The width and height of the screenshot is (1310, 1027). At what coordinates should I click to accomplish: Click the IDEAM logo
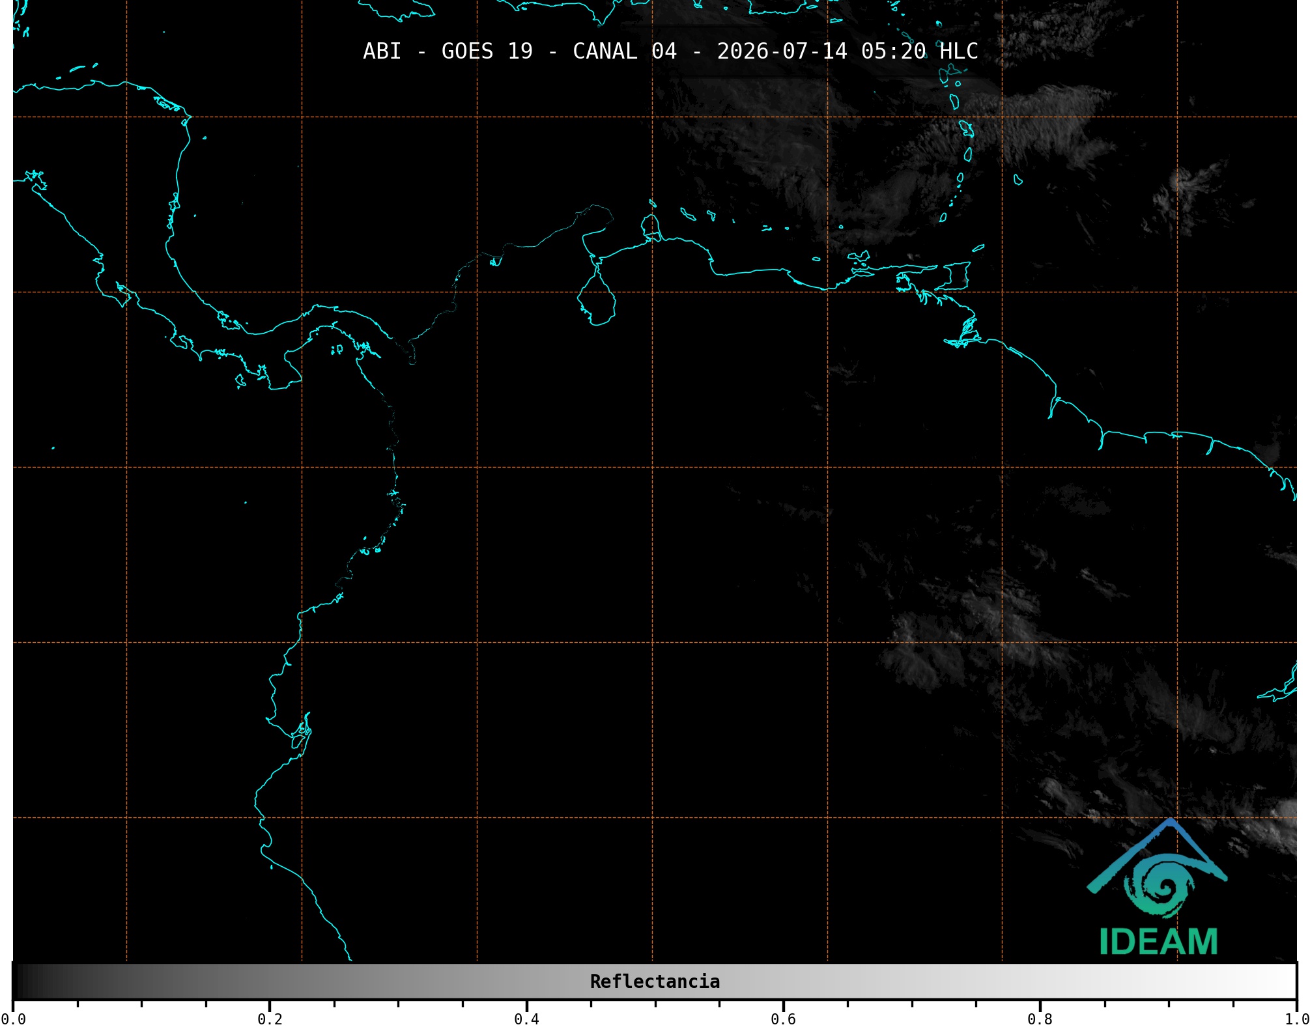pyautogui.click(x=1158, y=887)
